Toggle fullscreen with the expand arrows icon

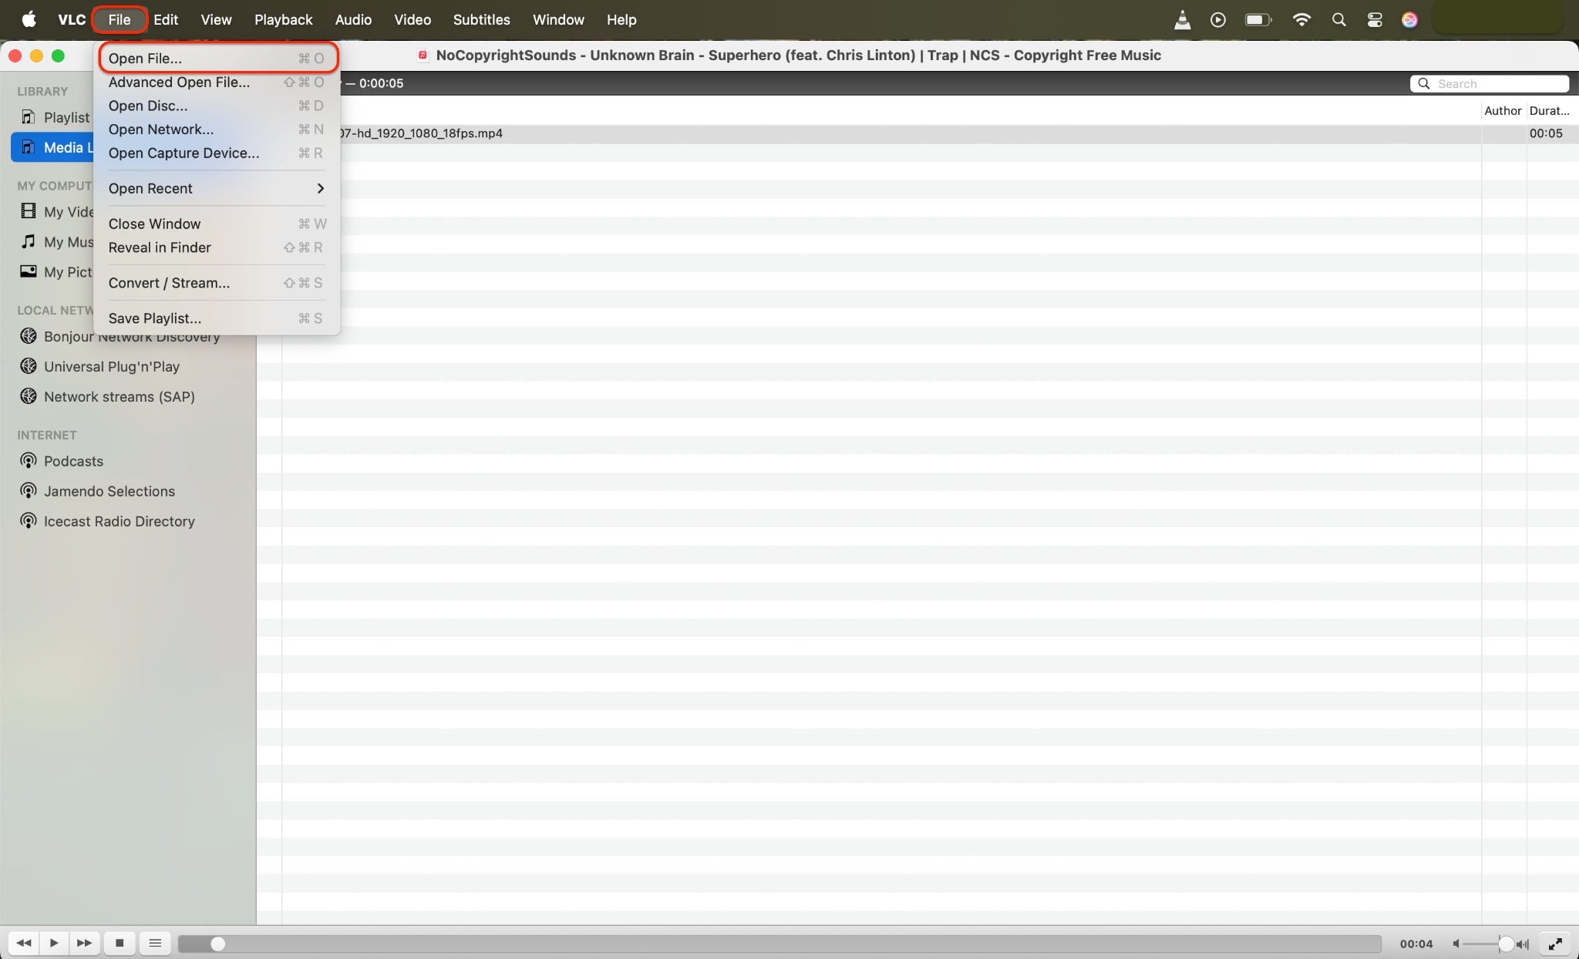pyautogui.click(x=1555, y=944)
